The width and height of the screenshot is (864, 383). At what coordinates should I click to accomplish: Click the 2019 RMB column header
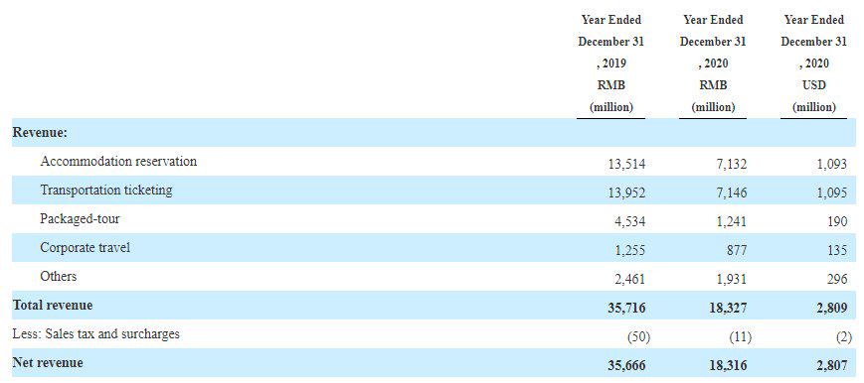tap(611, 64)
